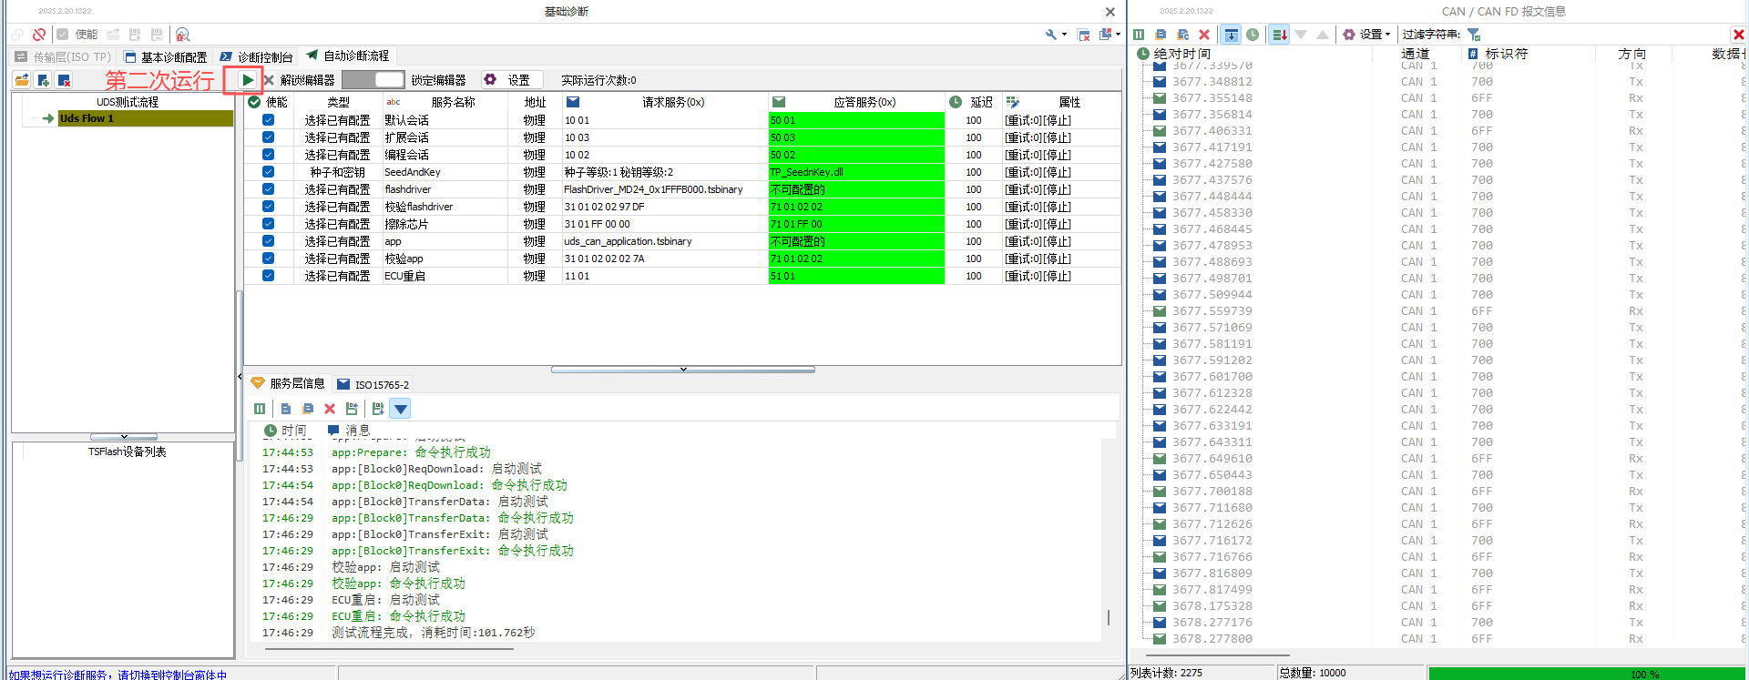
Task: Collapse the lower log panel via splitter chevron
Action: click(683, 370)
